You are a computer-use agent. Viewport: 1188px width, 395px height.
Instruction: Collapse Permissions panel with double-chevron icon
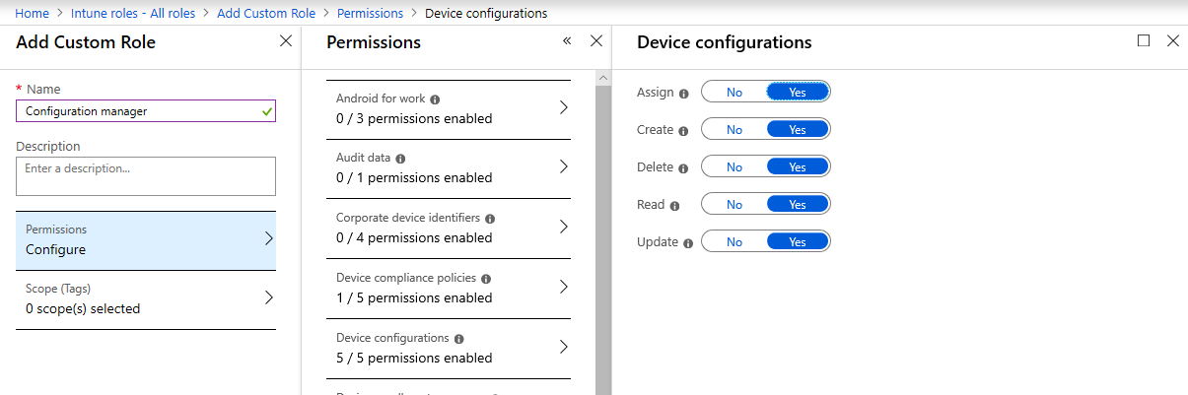[567, 41]
